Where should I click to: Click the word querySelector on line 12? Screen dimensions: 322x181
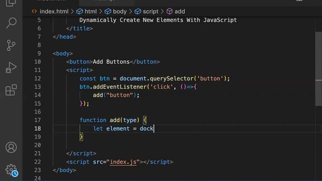(172, 78)
